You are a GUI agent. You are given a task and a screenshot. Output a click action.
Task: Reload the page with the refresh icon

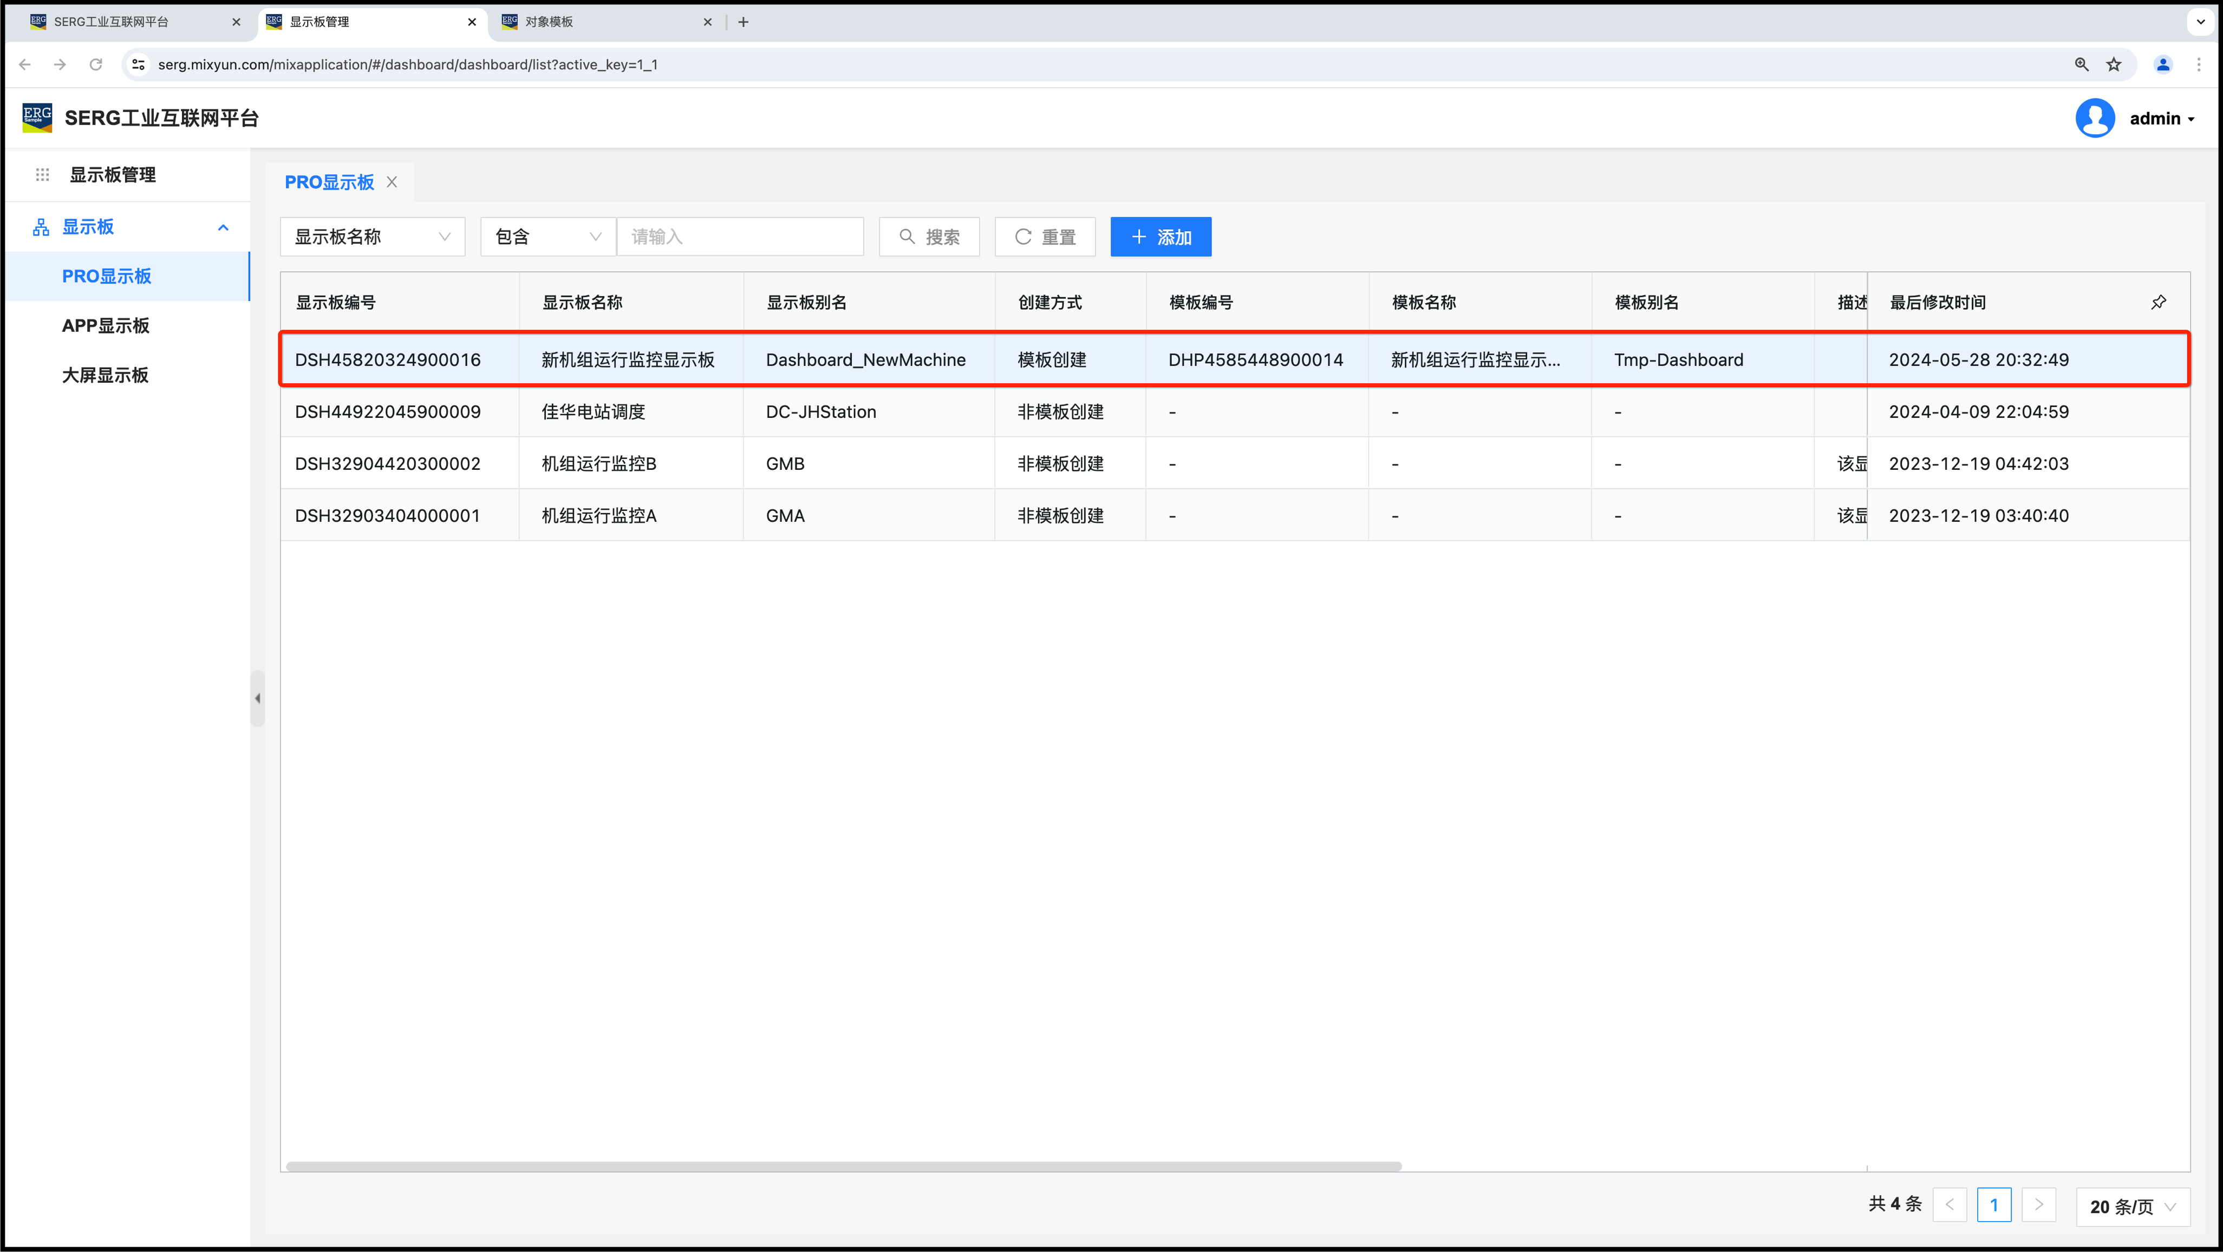coord(96,65)
